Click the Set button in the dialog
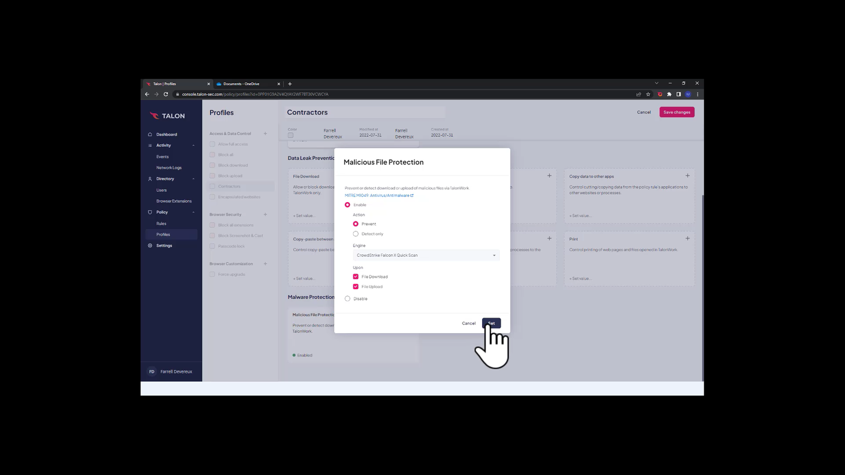Screen dimensions: 845x475 click(x=491, y=323)
